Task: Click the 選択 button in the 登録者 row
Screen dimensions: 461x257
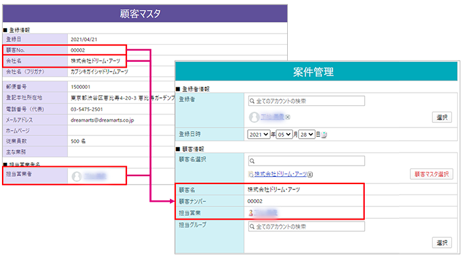Action: pos(442,117)
